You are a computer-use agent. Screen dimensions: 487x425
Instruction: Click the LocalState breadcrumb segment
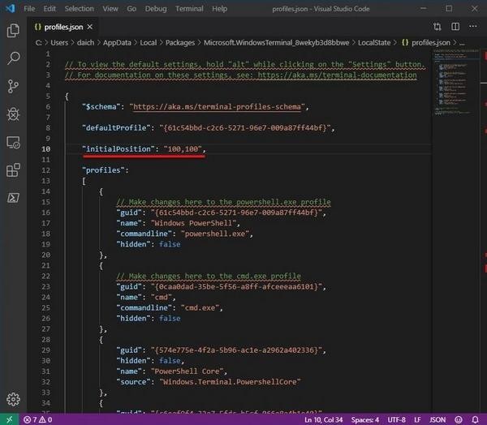(374, 42)
